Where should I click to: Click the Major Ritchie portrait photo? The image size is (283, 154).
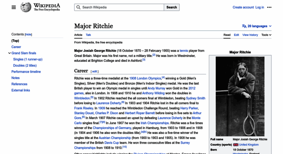[x=240, y=96]
